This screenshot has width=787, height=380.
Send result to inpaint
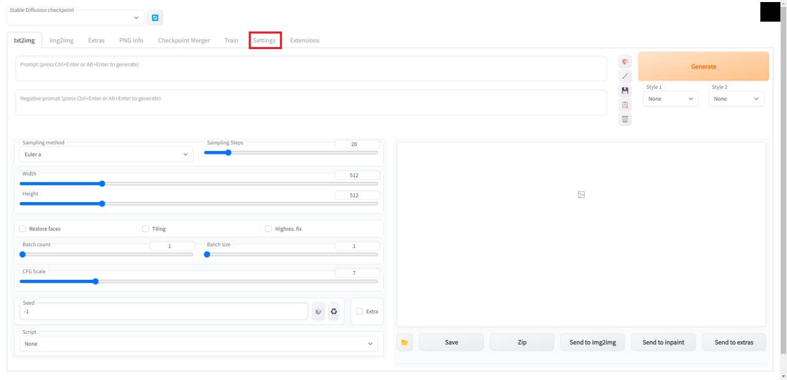663,342
